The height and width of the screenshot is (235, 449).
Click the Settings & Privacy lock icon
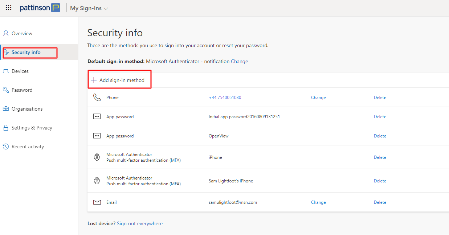6,128
